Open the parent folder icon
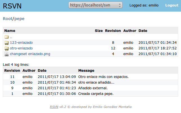Screen dimensions: 181x113 6,37
